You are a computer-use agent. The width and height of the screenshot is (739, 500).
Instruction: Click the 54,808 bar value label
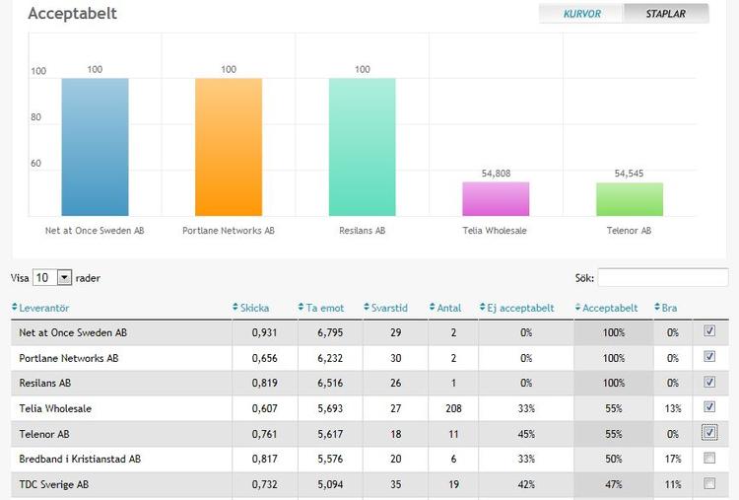point(496,174)
